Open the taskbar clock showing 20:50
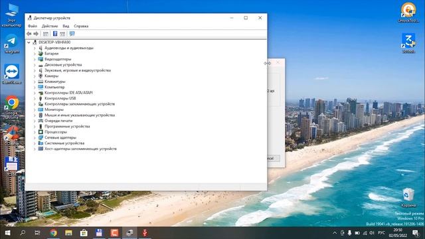This screenshot has height=239, width=425. [x=398, y=233]
